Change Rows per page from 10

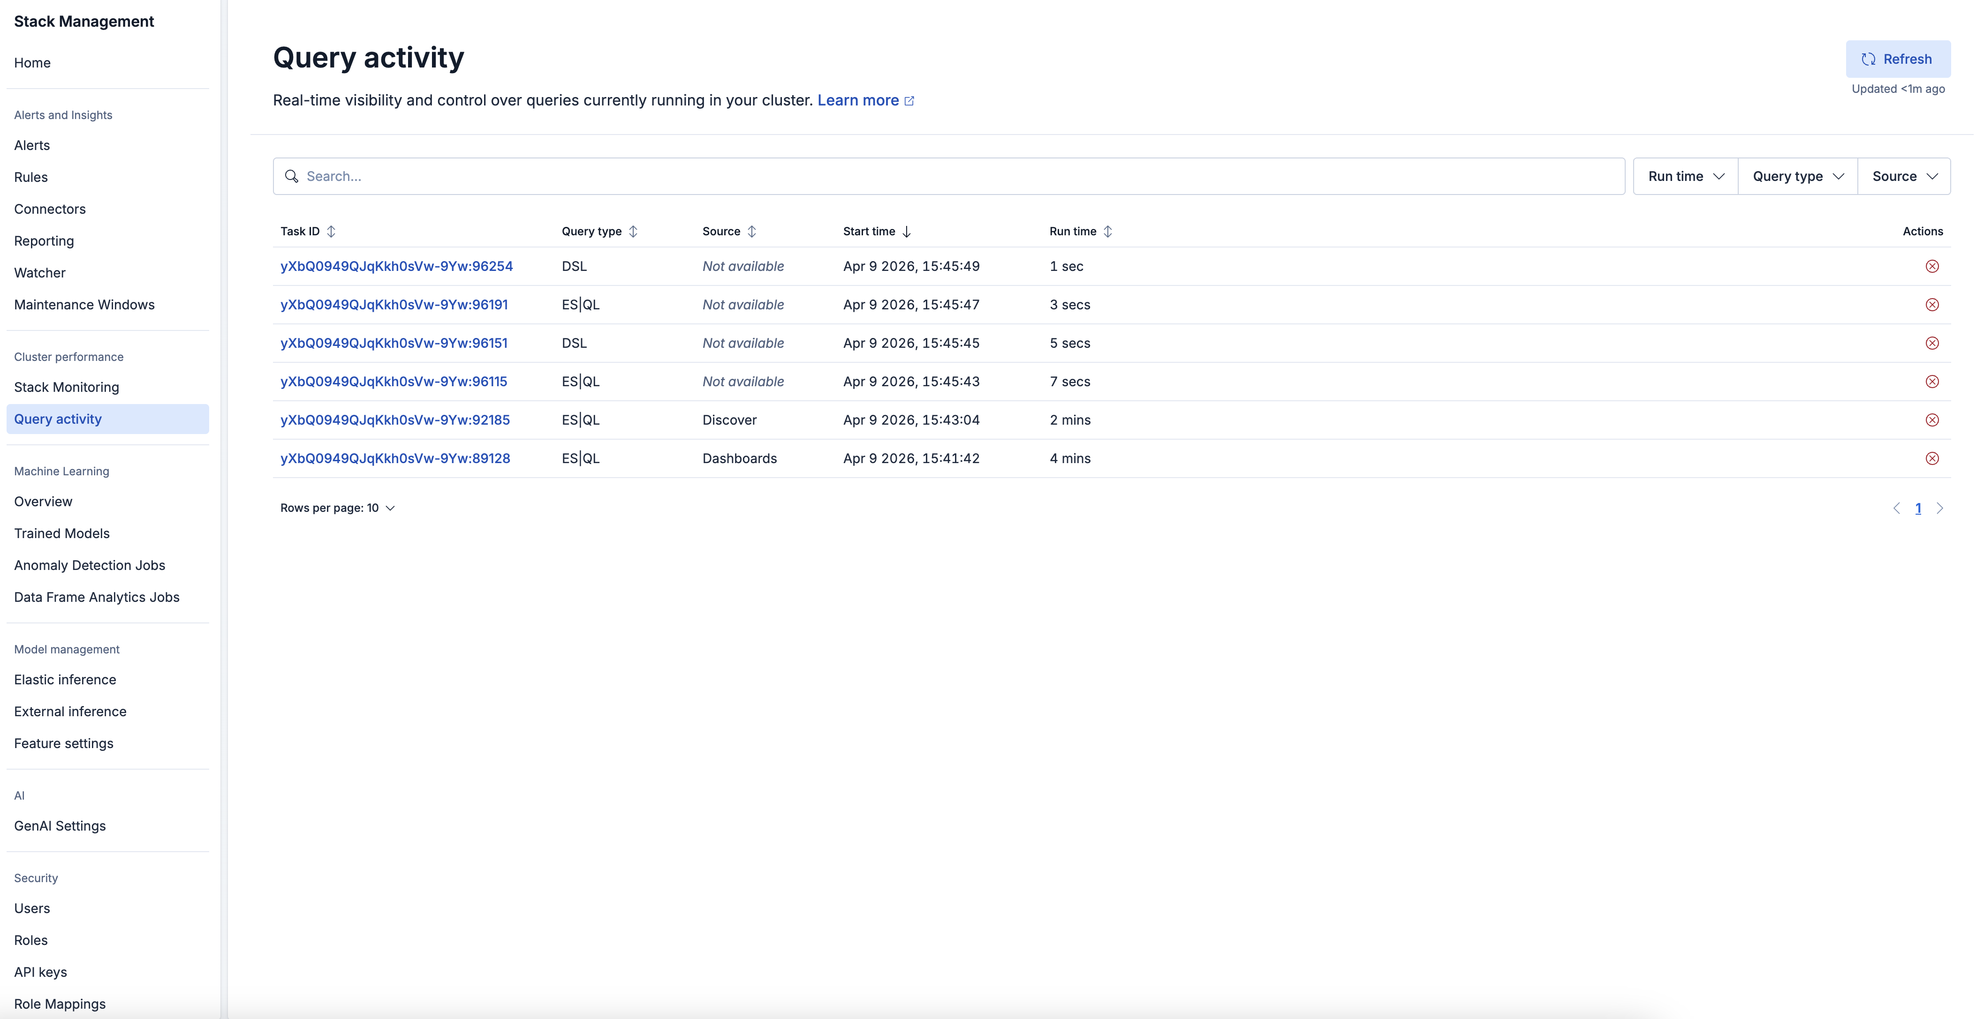pyautogui.click(x=337, y=508)
